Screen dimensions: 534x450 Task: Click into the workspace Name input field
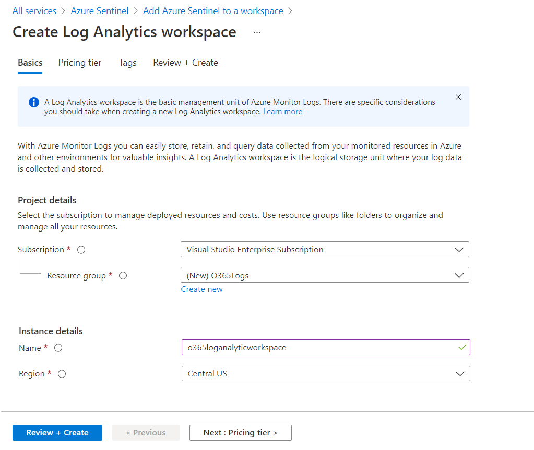pyautogui.click(x=318, y=348)
